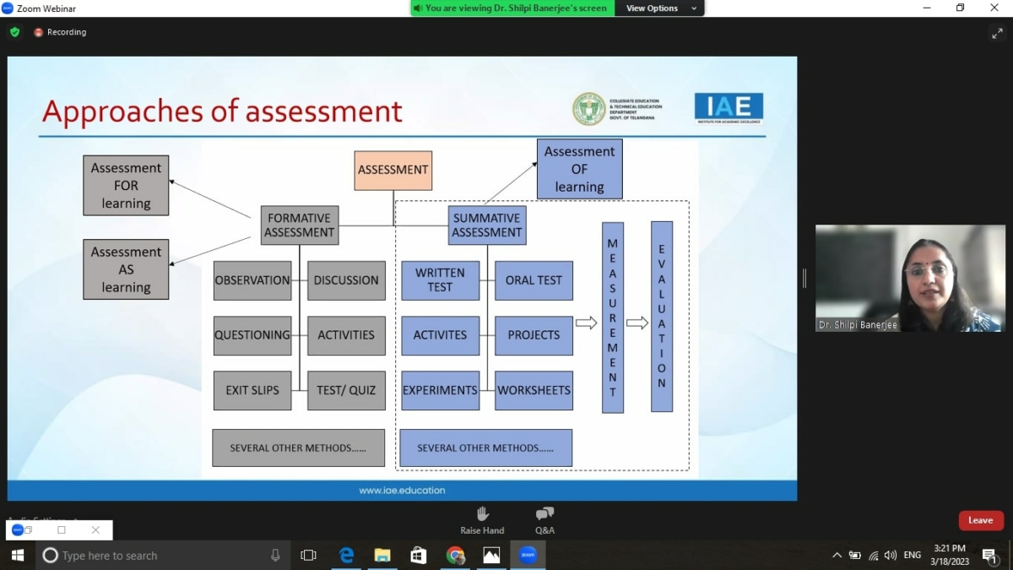The height and width of the screenshot is (570, 1013).
Task: Open the View Options dropdown
Action: tap(662, 8)
